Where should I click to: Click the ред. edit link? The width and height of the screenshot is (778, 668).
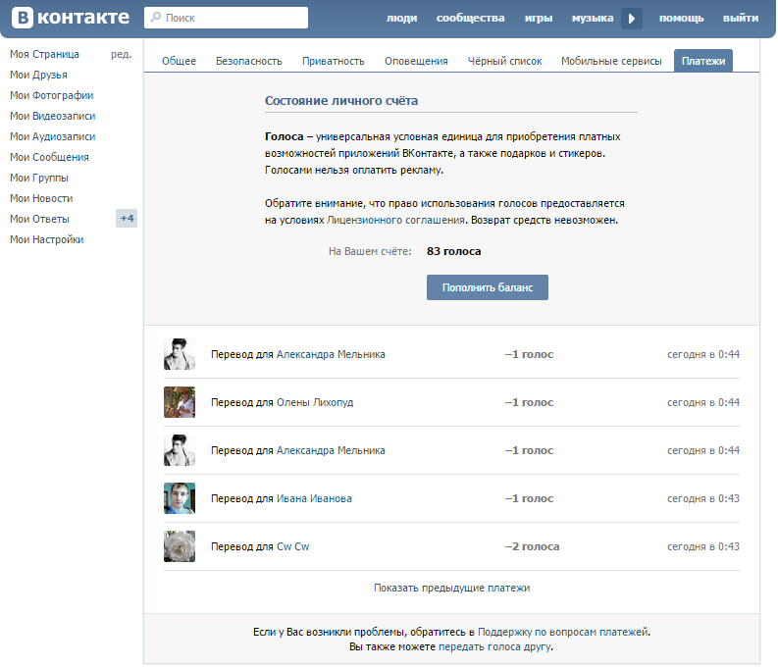coord(121,54)
